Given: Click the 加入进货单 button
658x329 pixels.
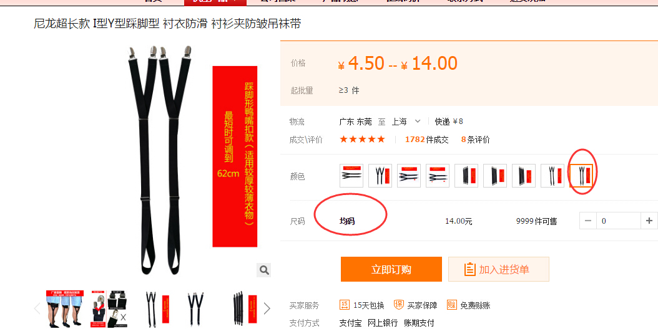Looking at the screenshot, I should 499,269.
